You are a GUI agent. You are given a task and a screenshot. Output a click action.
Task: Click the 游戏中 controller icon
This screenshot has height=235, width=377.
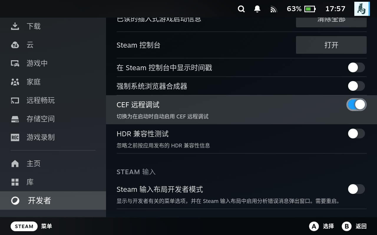[15, 63]
